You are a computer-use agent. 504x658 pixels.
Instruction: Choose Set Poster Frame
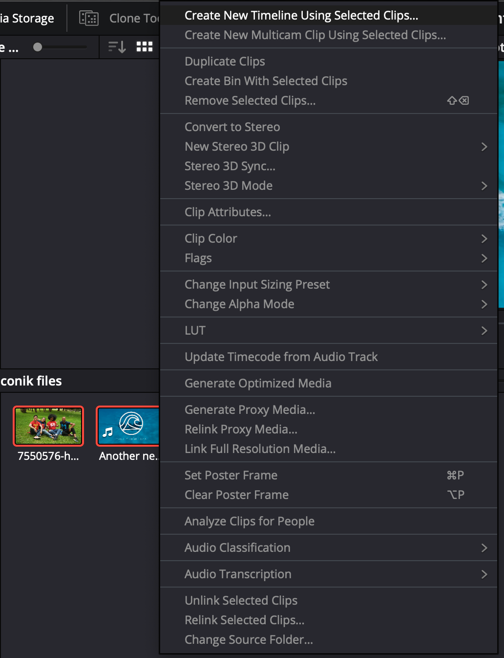coord(231,476)
